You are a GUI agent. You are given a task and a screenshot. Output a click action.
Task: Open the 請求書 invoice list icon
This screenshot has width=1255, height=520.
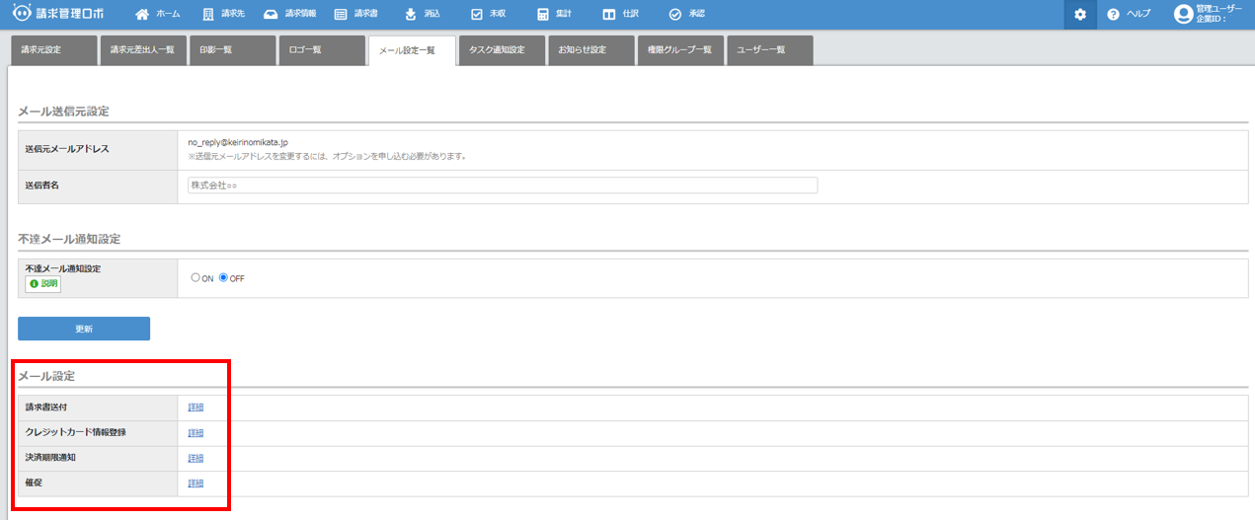pyautogui.click(x=341, y=15)
